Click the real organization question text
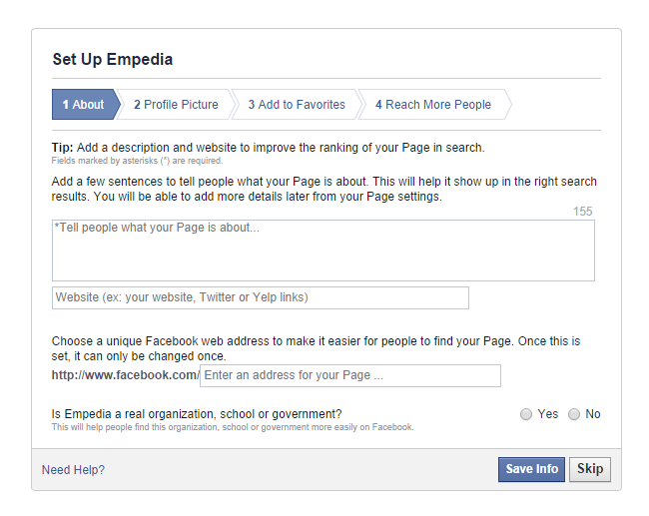The height and width of the screenshot is (516, 649). point(197,413)
